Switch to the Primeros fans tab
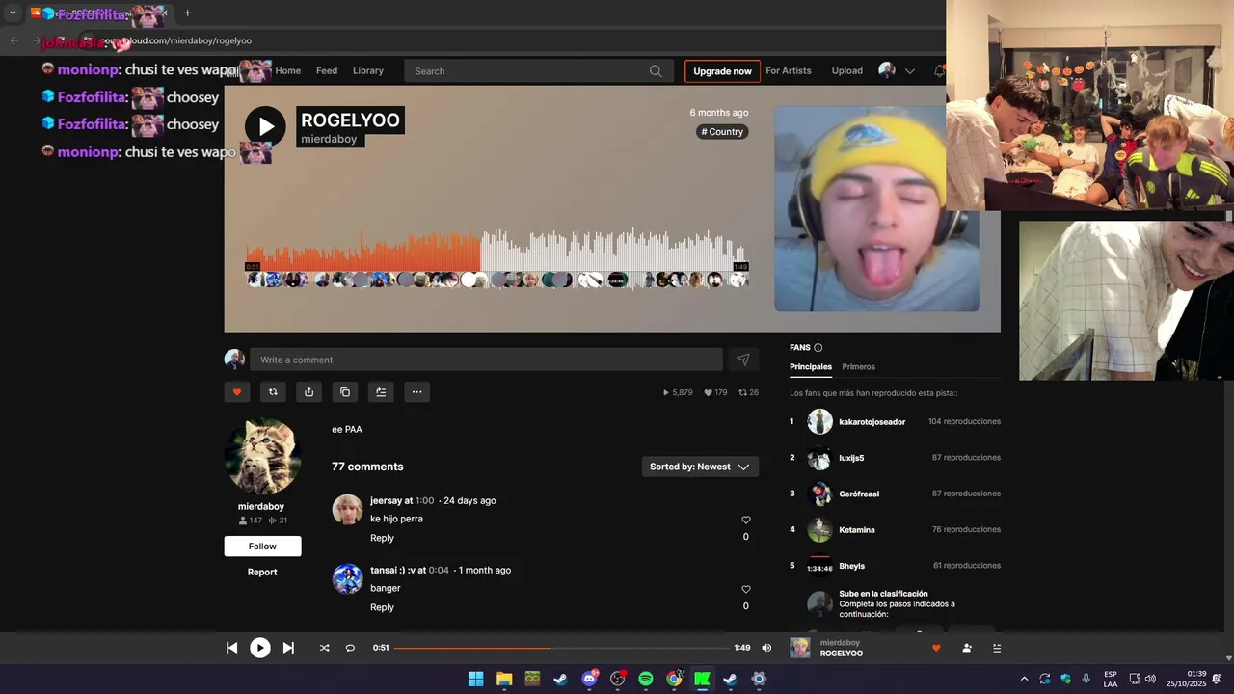This screenshot has width=1234, height=694. click(858, 367)
